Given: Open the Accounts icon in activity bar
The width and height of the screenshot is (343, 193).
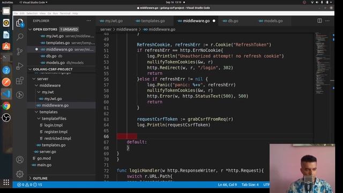Looking at the screenshot, I should pyautogui.click(x=20, y=160).
